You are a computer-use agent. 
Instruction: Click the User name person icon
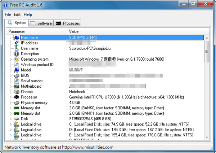(17, 48)
